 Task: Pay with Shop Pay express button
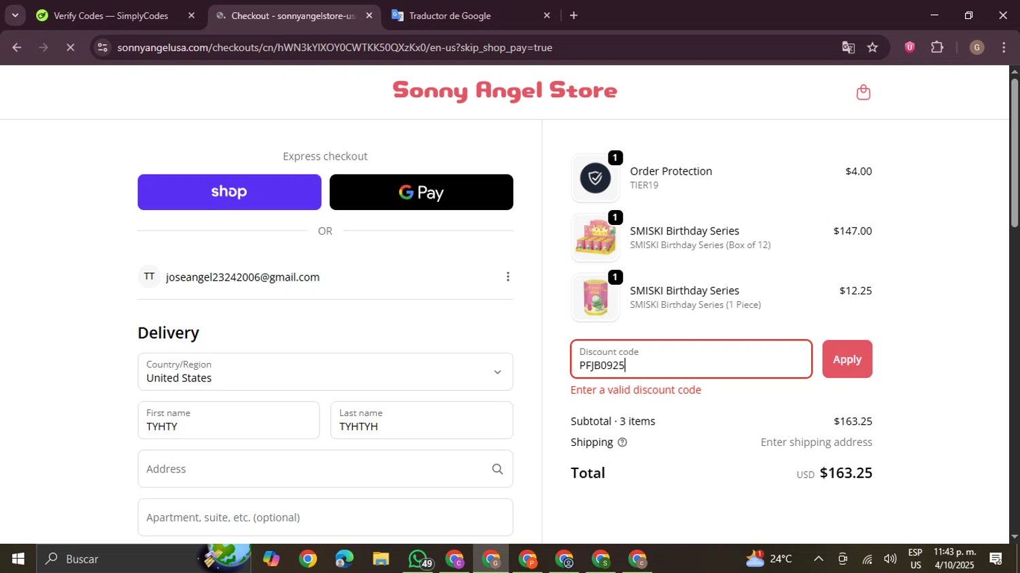click(x=229, y=192)
